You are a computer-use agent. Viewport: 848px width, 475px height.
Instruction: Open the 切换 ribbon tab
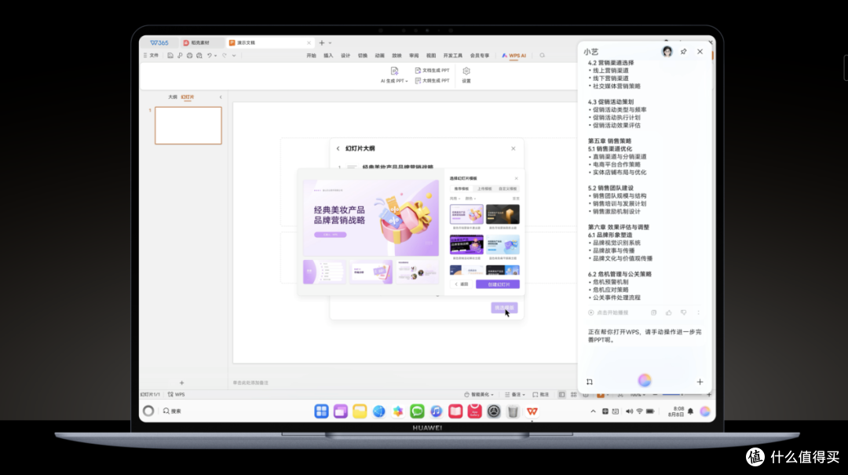[x=362, y=56]
